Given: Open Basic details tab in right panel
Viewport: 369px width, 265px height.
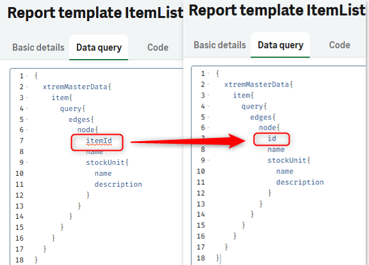Looking at the screenshot, I should coord(220,45).
